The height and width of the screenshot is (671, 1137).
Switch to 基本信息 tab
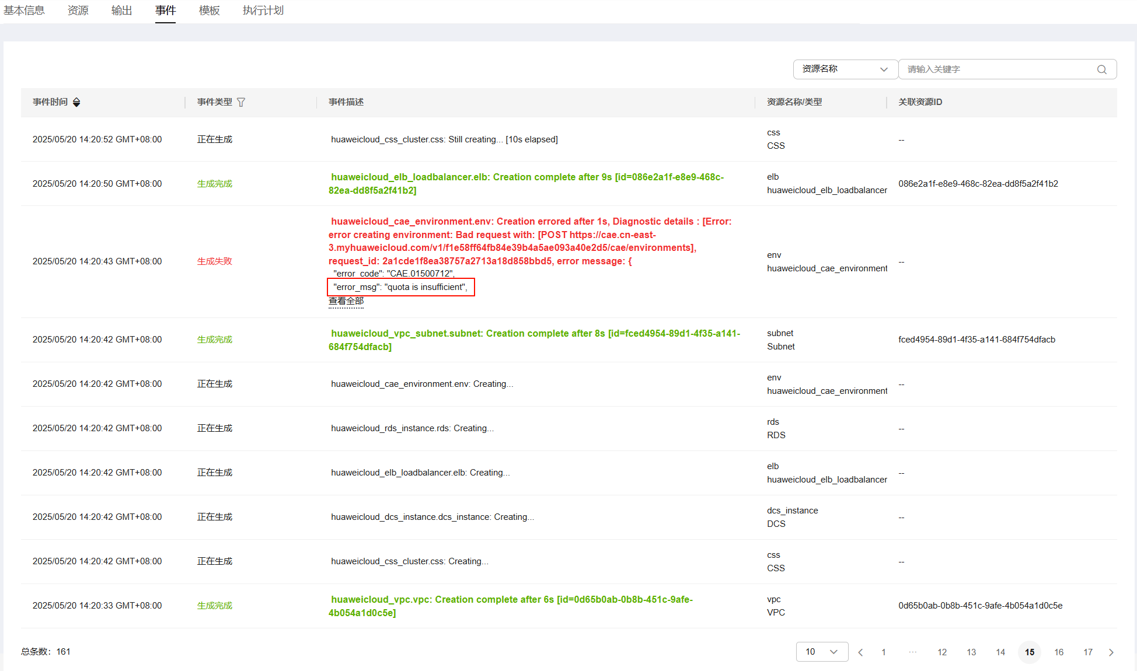pyautogui.click(x=24, y=11)
